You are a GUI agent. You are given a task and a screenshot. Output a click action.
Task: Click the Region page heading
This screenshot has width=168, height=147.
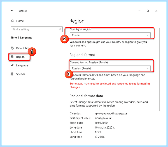point(77,21)
